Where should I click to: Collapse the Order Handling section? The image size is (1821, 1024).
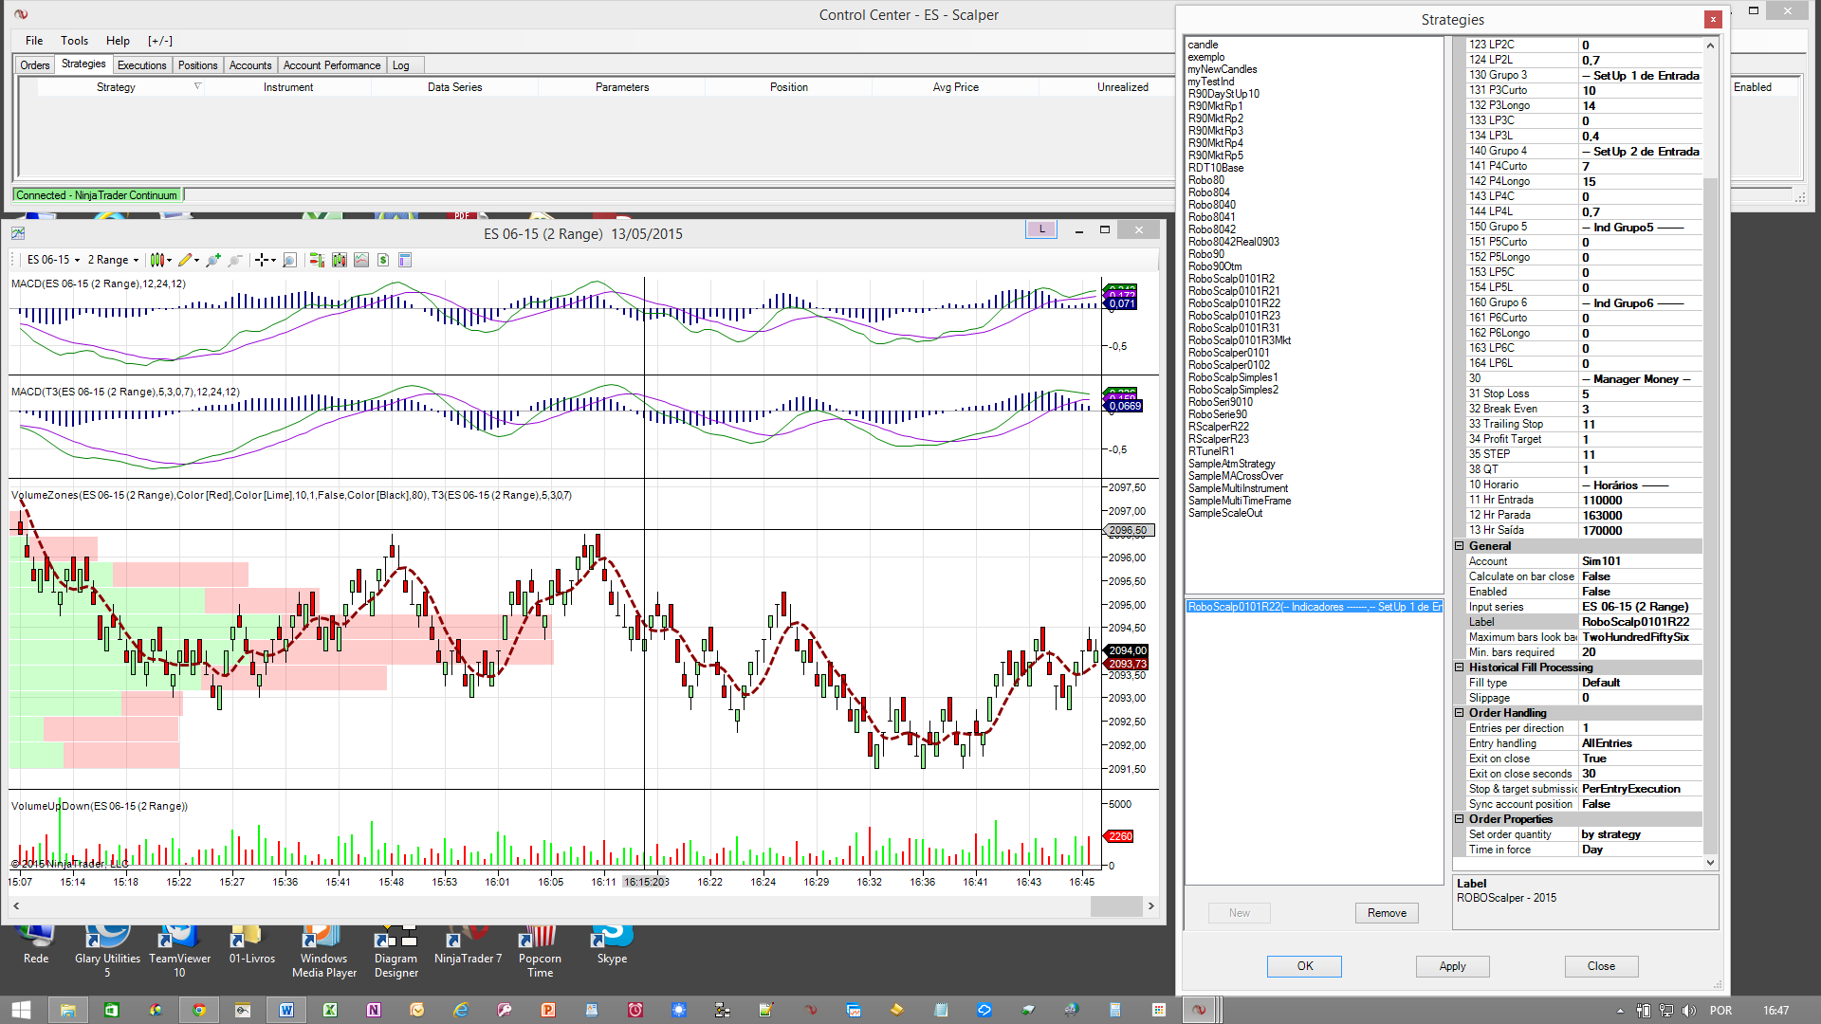[x=1460, y=713]
